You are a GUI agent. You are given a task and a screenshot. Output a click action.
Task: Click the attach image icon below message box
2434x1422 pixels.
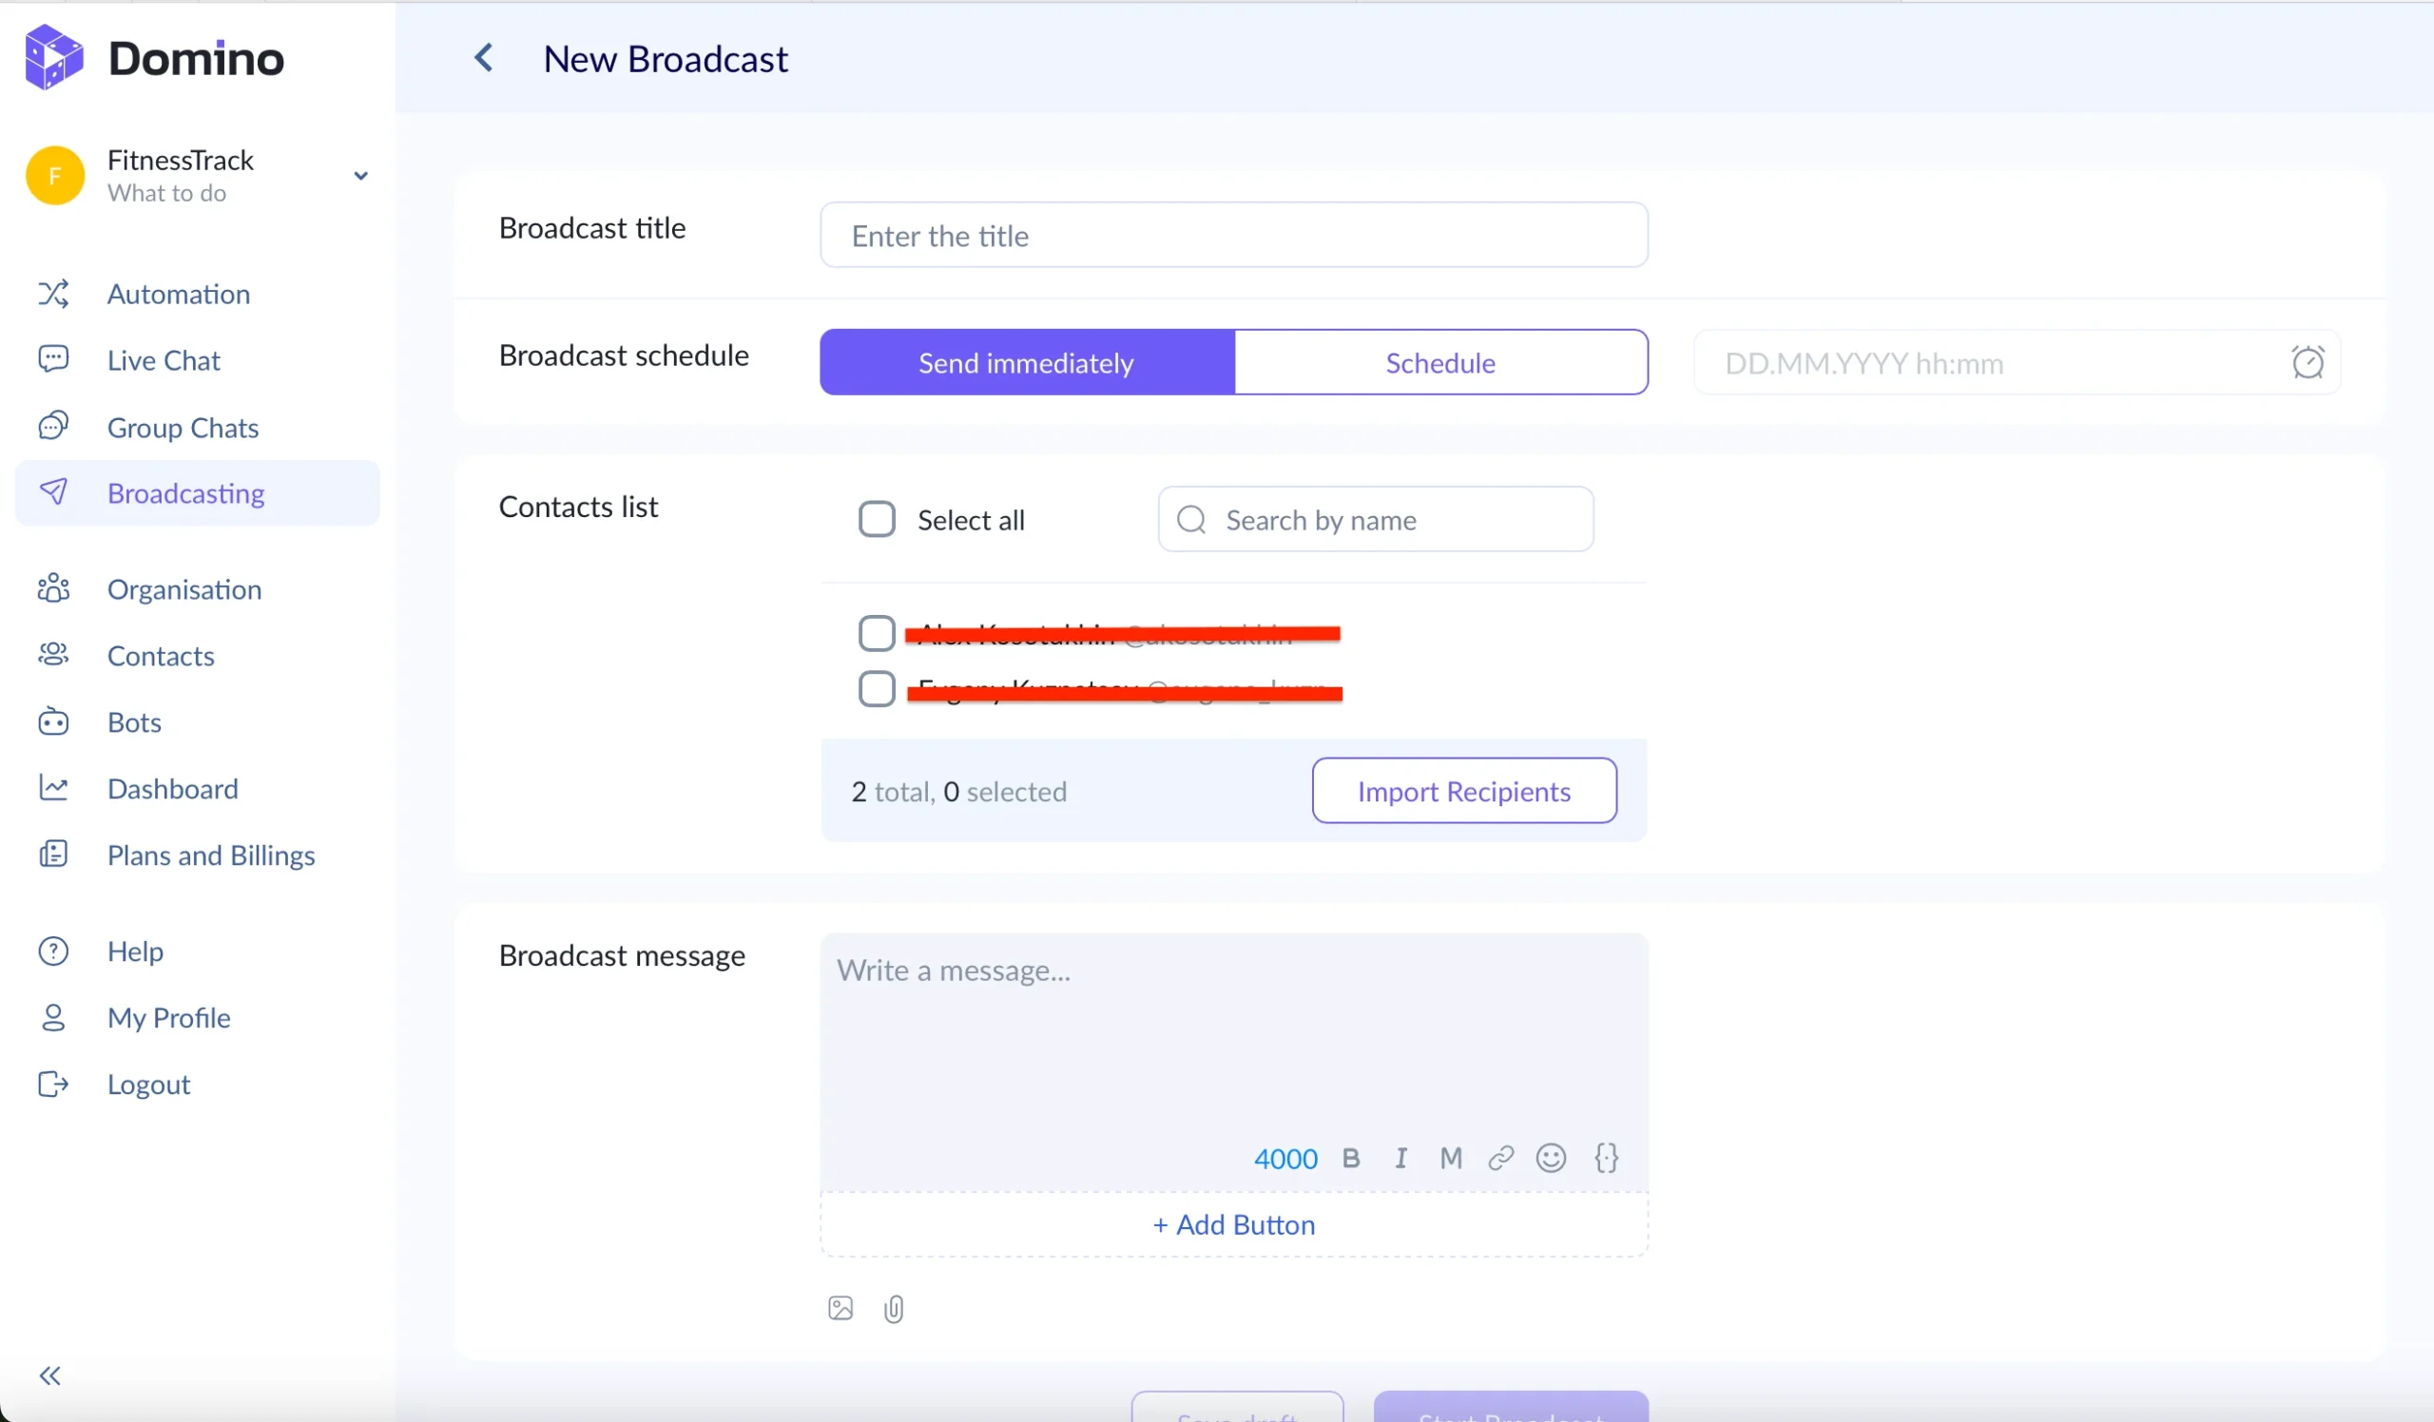(x=840, y=1308)
